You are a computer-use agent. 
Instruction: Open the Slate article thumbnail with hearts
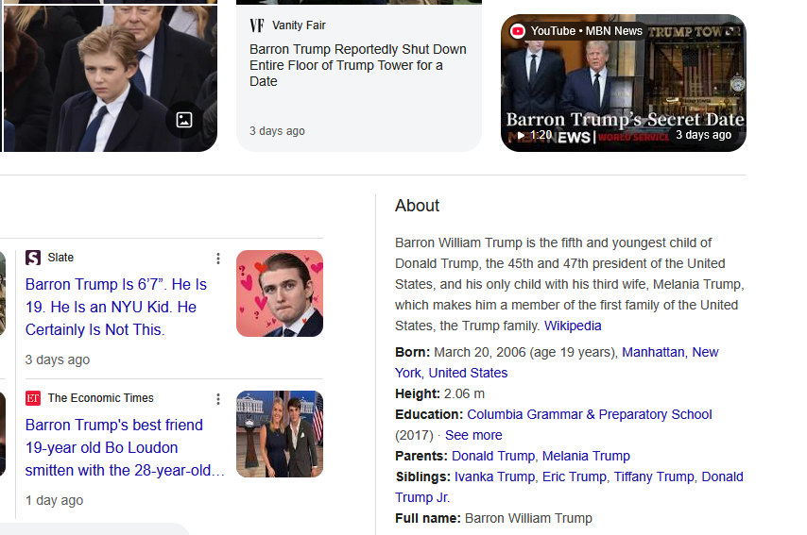click(279, 293)
